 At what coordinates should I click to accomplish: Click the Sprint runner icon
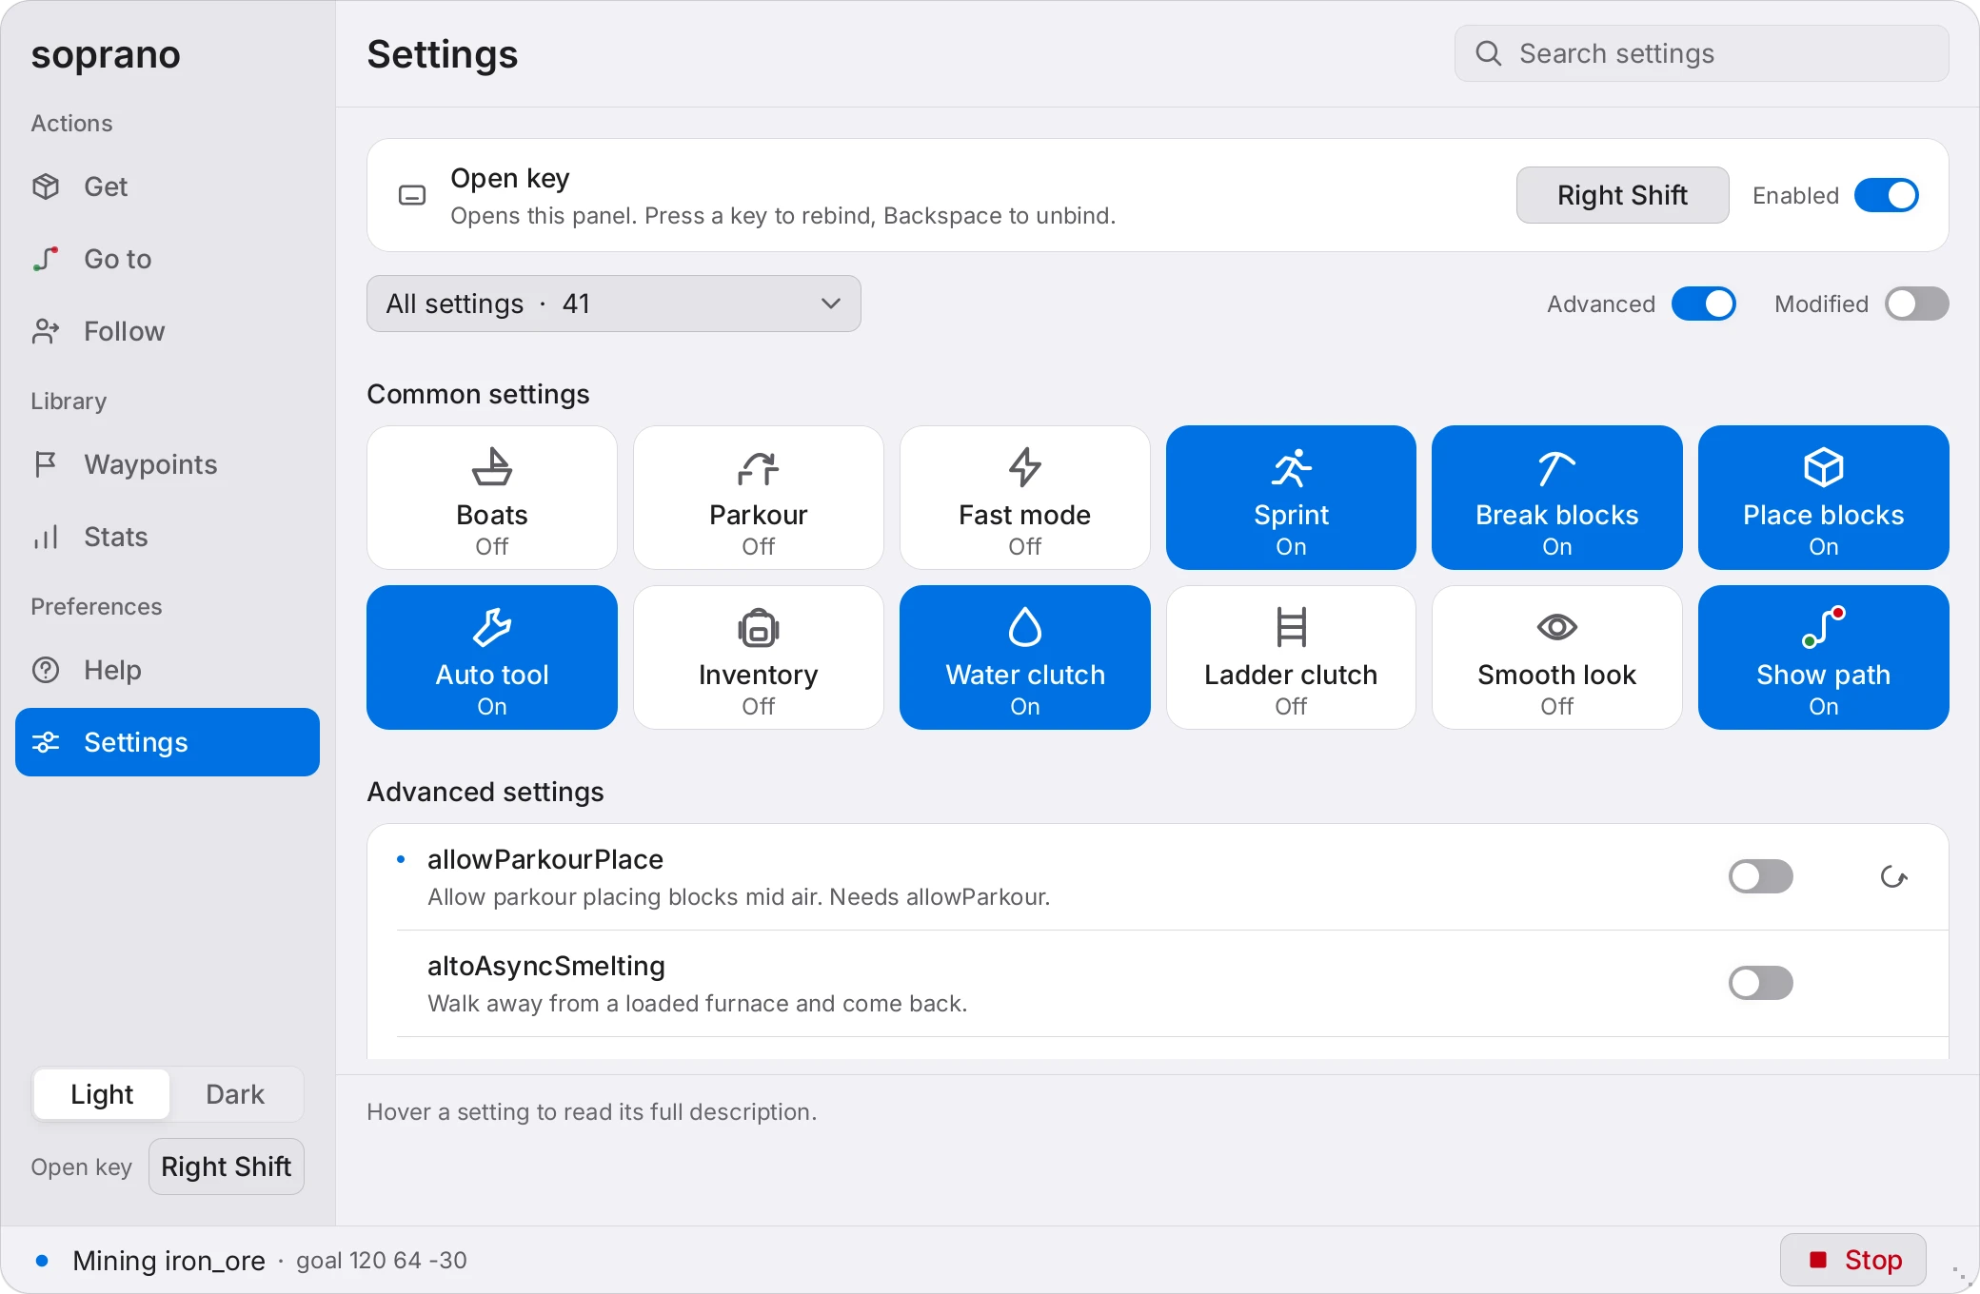(x=1291, y=467)
